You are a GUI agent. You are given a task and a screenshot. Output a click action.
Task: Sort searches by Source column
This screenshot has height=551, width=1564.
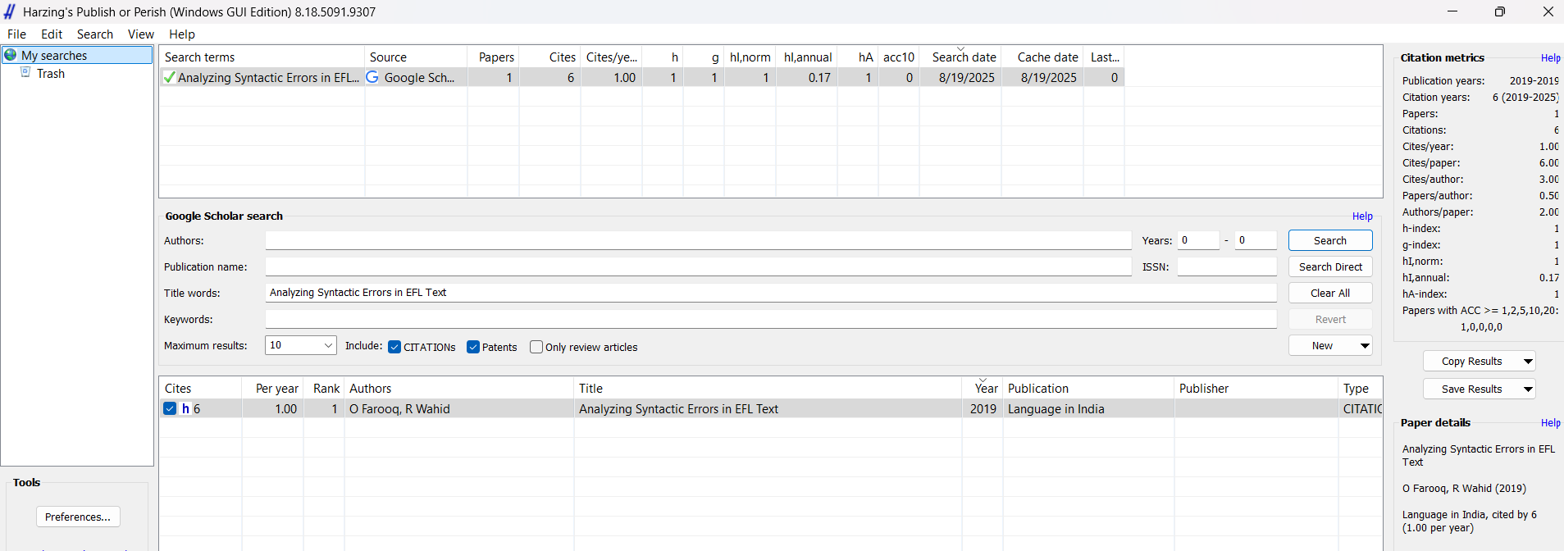(x=416, y=57)
